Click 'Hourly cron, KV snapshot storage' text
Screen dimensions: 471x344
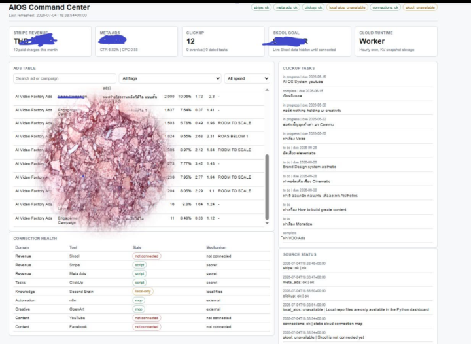click(387, 50)
